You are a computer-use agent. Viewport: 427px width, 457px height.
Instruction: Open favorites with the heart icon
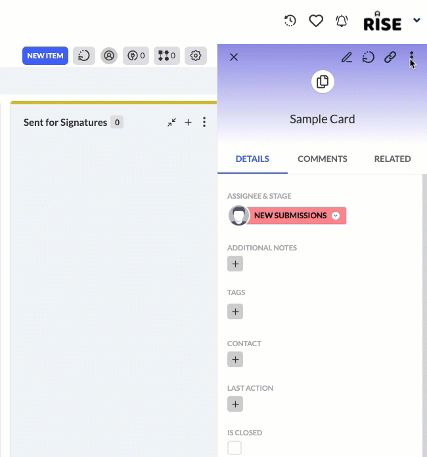coord(316,21)
